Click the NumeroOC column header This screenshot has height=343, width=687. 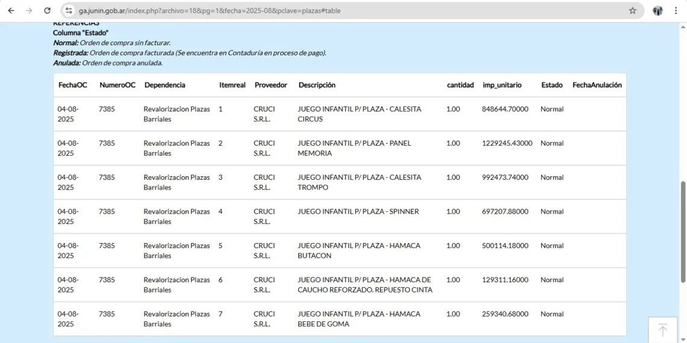click(x=117, y=85)
